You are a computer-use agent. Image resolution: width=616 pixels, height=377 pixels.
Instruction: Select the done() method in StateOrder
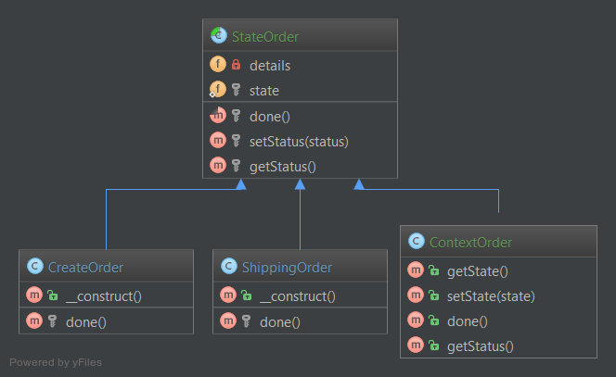click(x=270, y=116)
